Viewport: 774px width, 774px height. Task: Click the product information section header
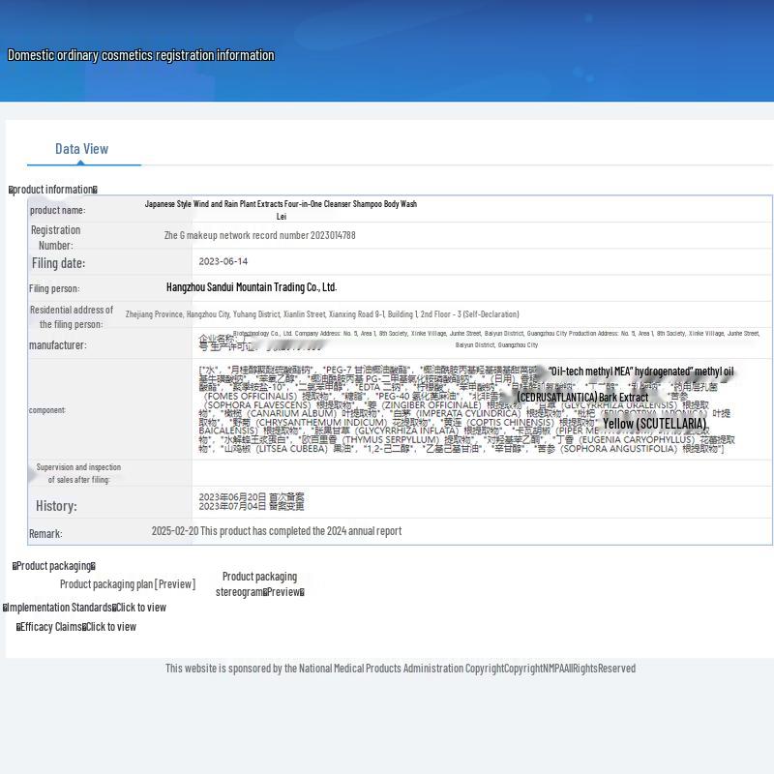(x=53, y=190)
